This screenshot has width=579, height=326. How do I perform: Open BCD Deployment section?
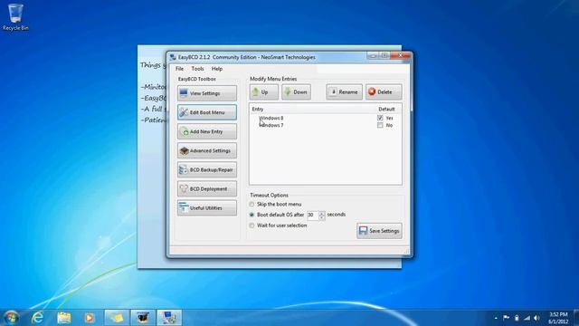click(x=207, y=189)
